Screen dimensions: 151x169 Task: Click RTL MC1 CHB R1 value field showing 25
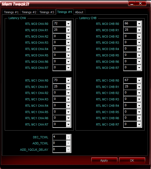tap(130, 87)
